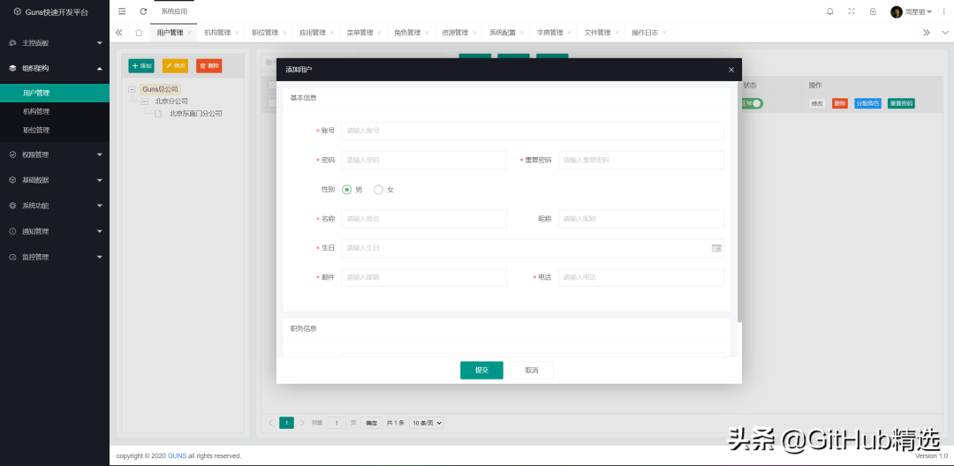Close the 应用管理 tab
This screenshot has width=954, height=466.
tap(331, 33)
